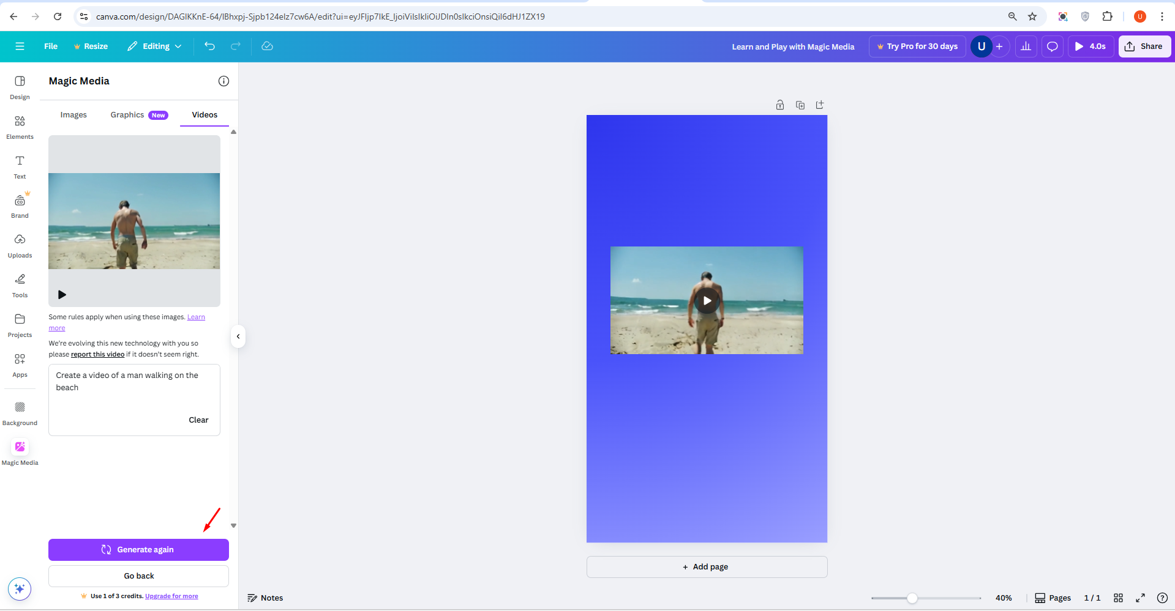Open the Elements panel
This screenshot has width=1175, height=611.
click(19, 127)
